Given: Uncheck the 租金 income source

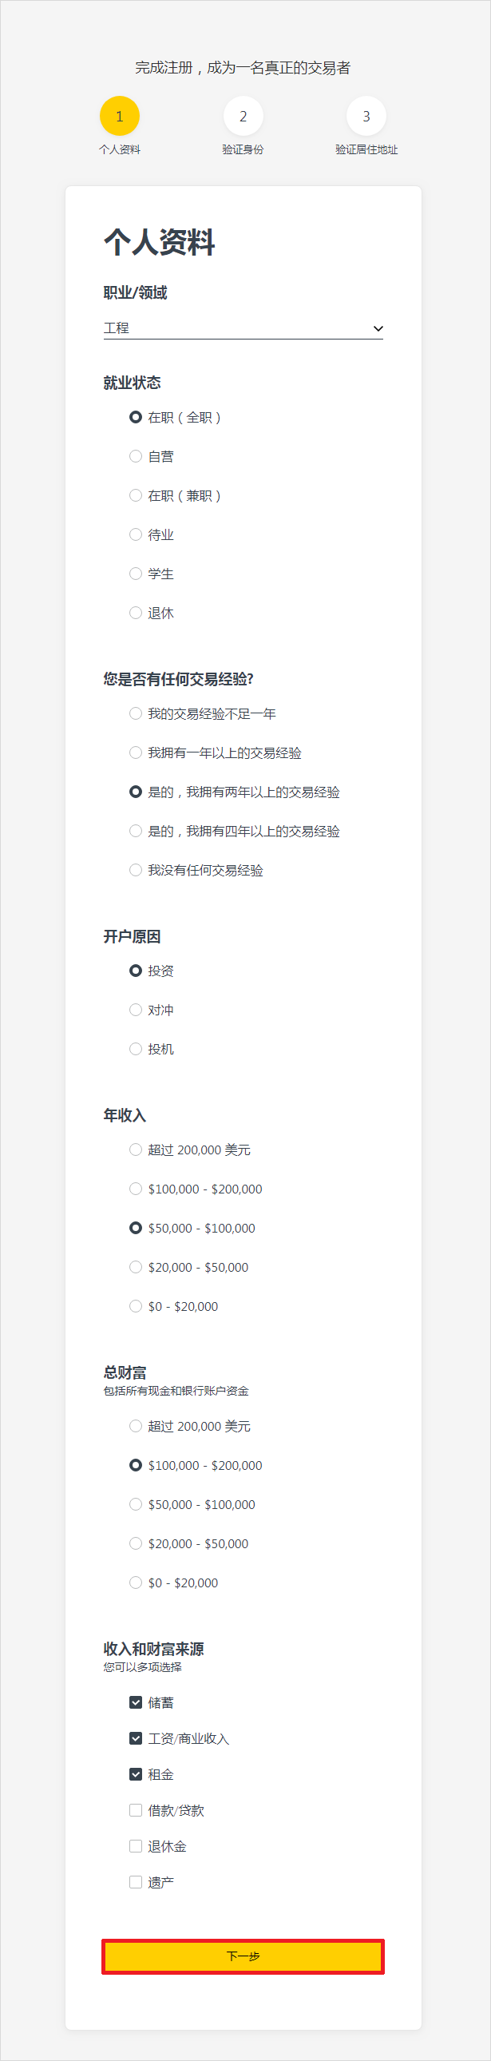Looking at the screenshot, I should 134,1774.
